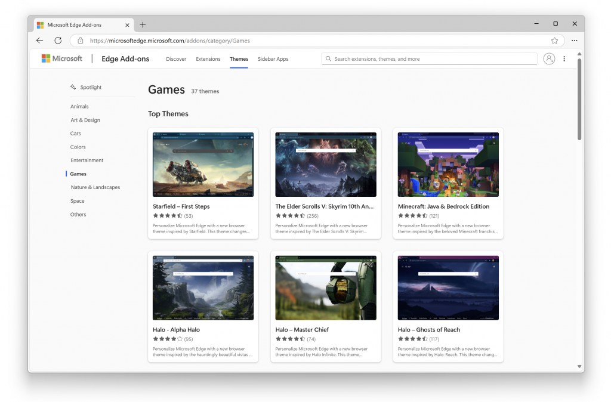Image resolution: width=611 pixels, height=402 pixels.
Task: Open the Sidebar Apps tab
Action: tap(273, 59)
